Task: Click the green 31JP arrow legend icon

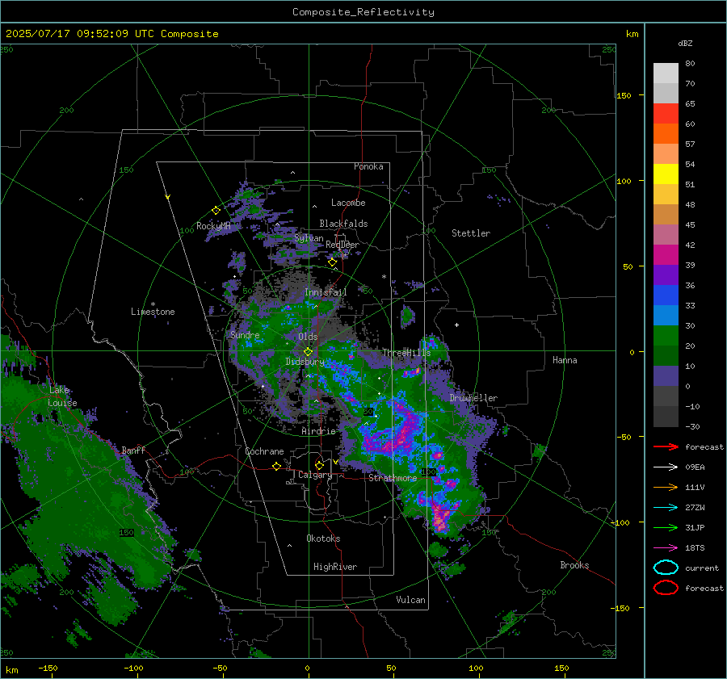Action: (666, 527)
